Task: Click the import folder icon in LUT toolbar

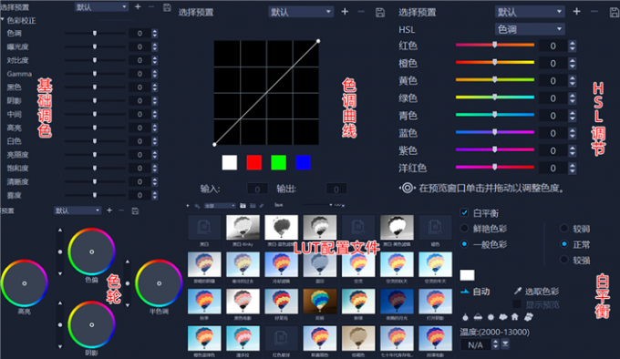Action: tap(243, 205)
